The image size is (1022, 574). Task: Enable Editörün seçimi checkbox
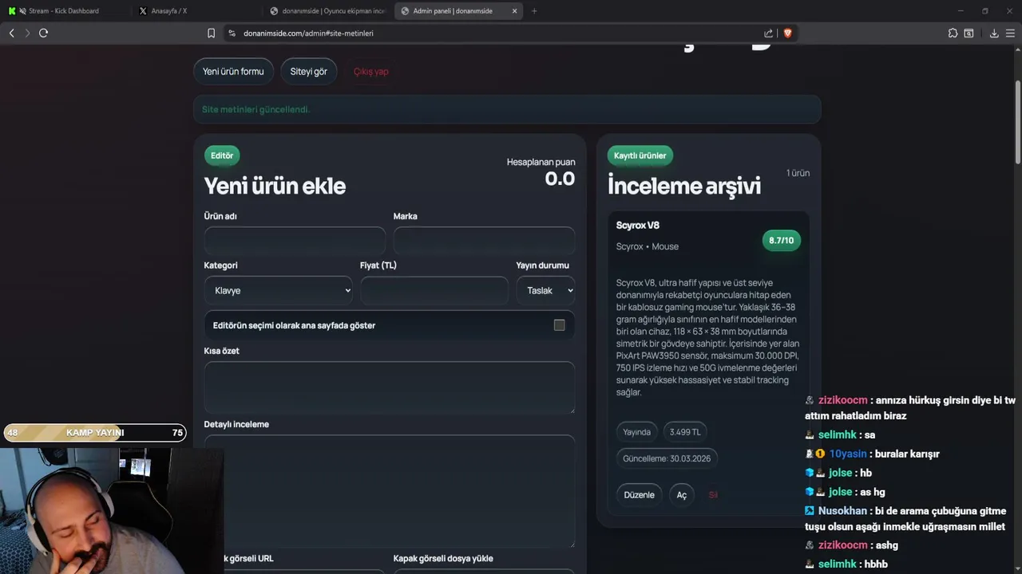pyautogui.click(x=559, y=325)
